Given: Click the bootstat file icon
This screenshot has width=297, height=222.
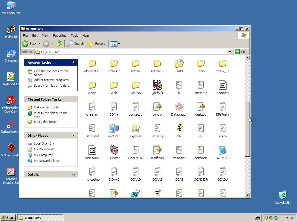Looking at the screenshot, I should [x=222, y=85].
